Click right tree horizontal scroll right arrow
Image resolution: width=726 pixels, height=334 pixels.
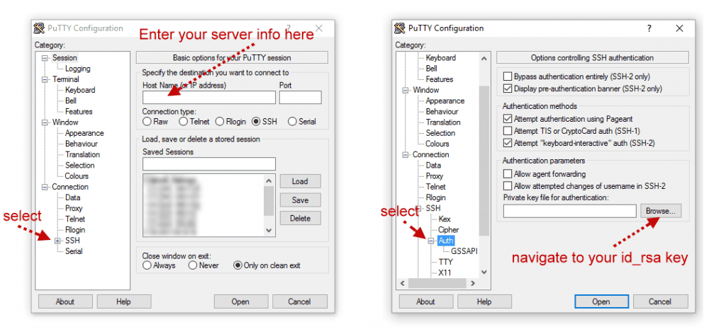click(473, 283)
